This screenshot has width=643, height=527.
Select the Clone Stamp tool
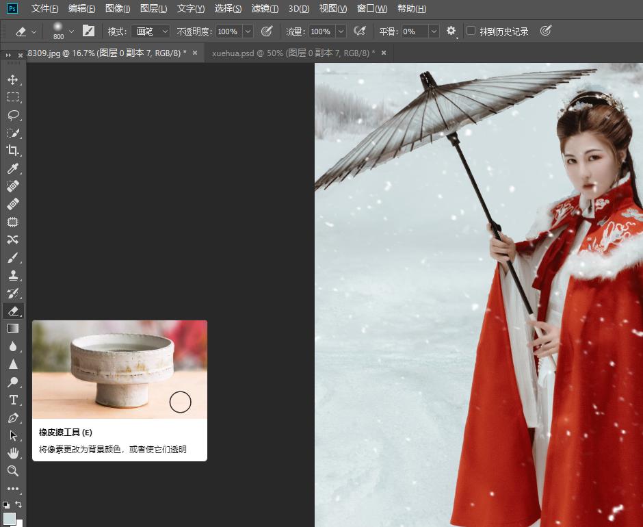coord(12,276)
